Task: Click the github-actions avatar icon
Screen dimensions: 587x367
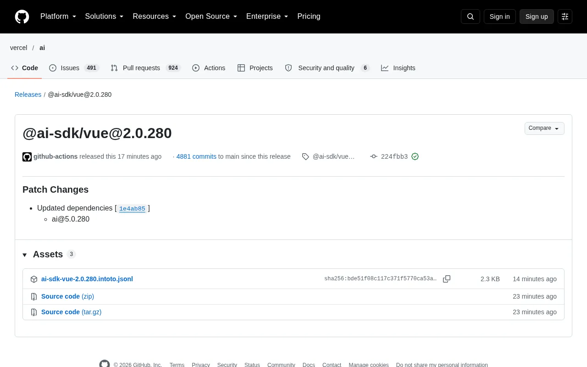Action: click(x=27, y=157)
